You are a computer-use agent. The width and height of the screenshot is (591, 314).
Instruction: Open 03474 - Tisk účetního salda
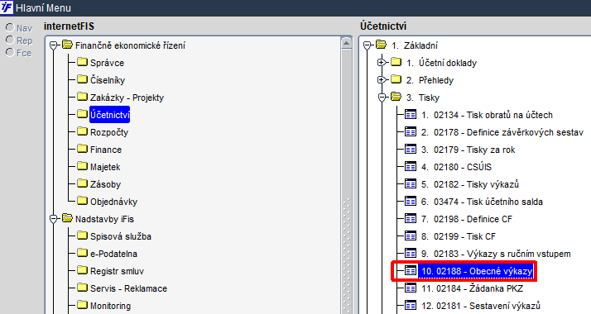coord(482,202)
